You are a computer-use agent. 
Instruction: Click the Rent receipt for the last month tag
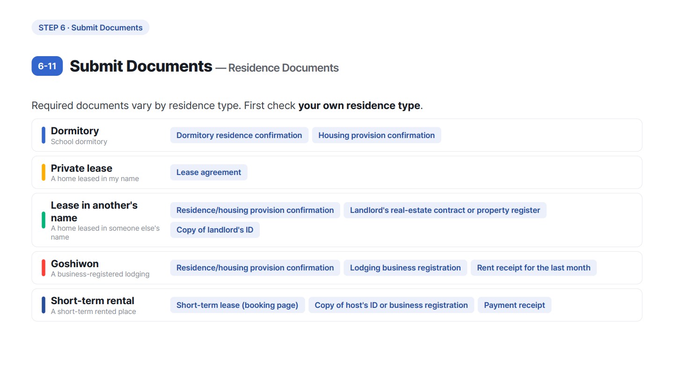[534, 268]
